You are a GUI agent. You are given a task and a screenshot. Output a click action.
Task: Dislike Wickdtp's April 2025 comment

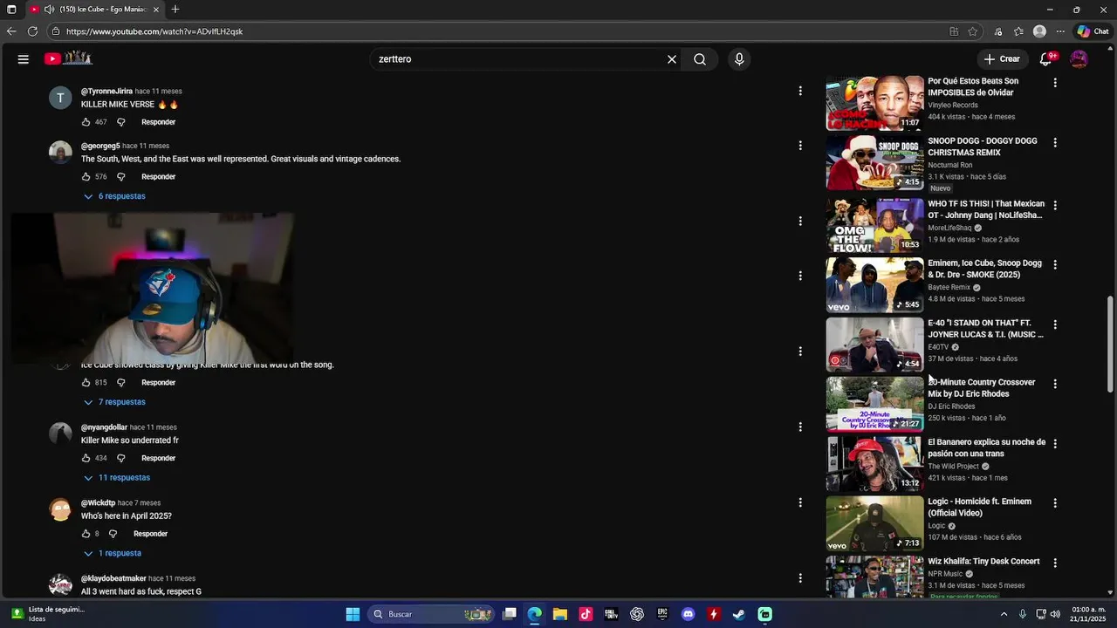pyautogui.click(x=113, y=534)
